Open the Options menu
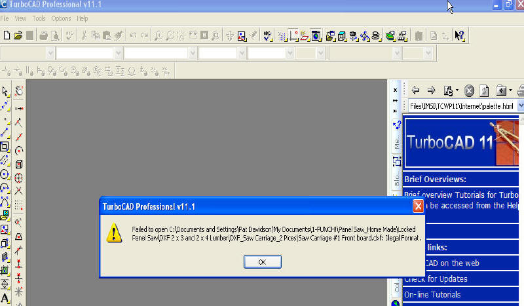Viewport: 524px width, 306px height. 61,18
